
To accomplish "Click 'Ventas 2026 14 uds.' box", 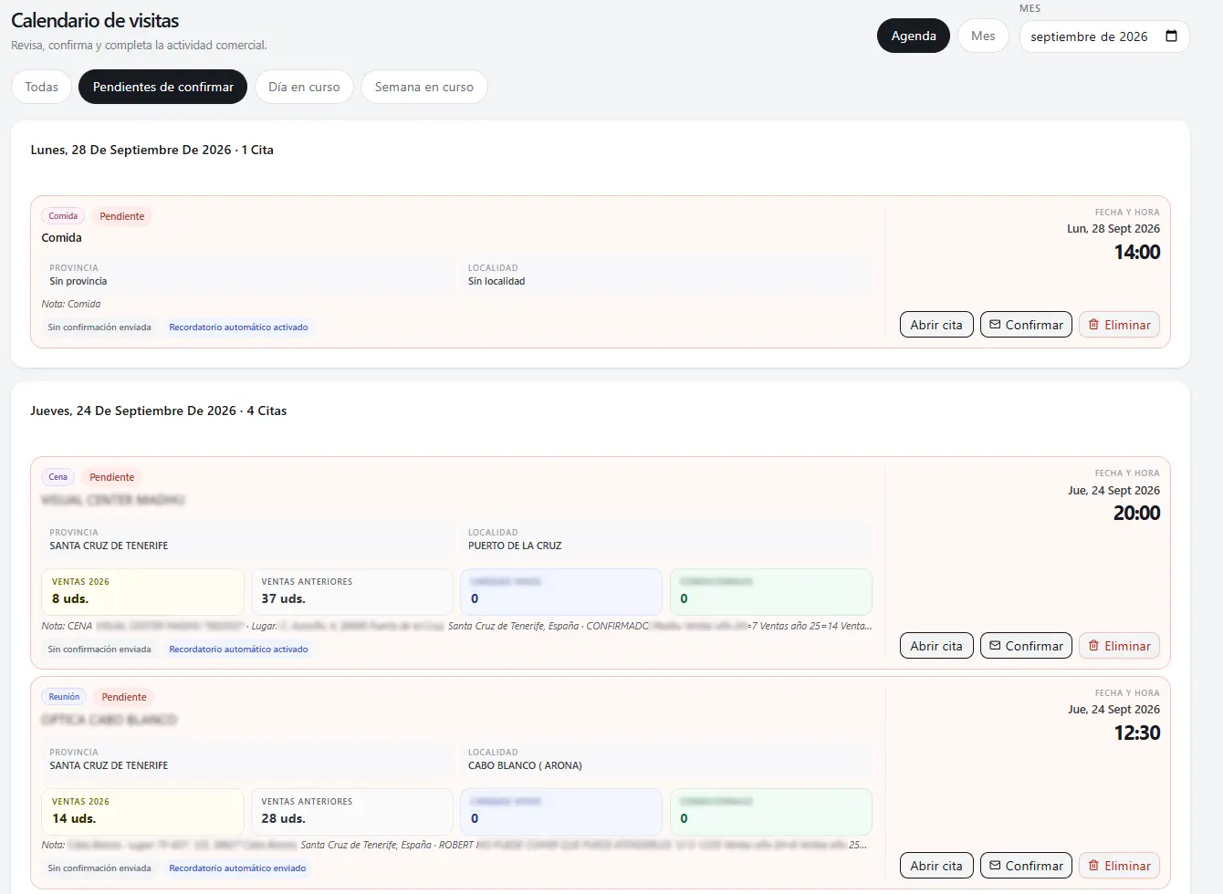I will (x=142, y=811).
